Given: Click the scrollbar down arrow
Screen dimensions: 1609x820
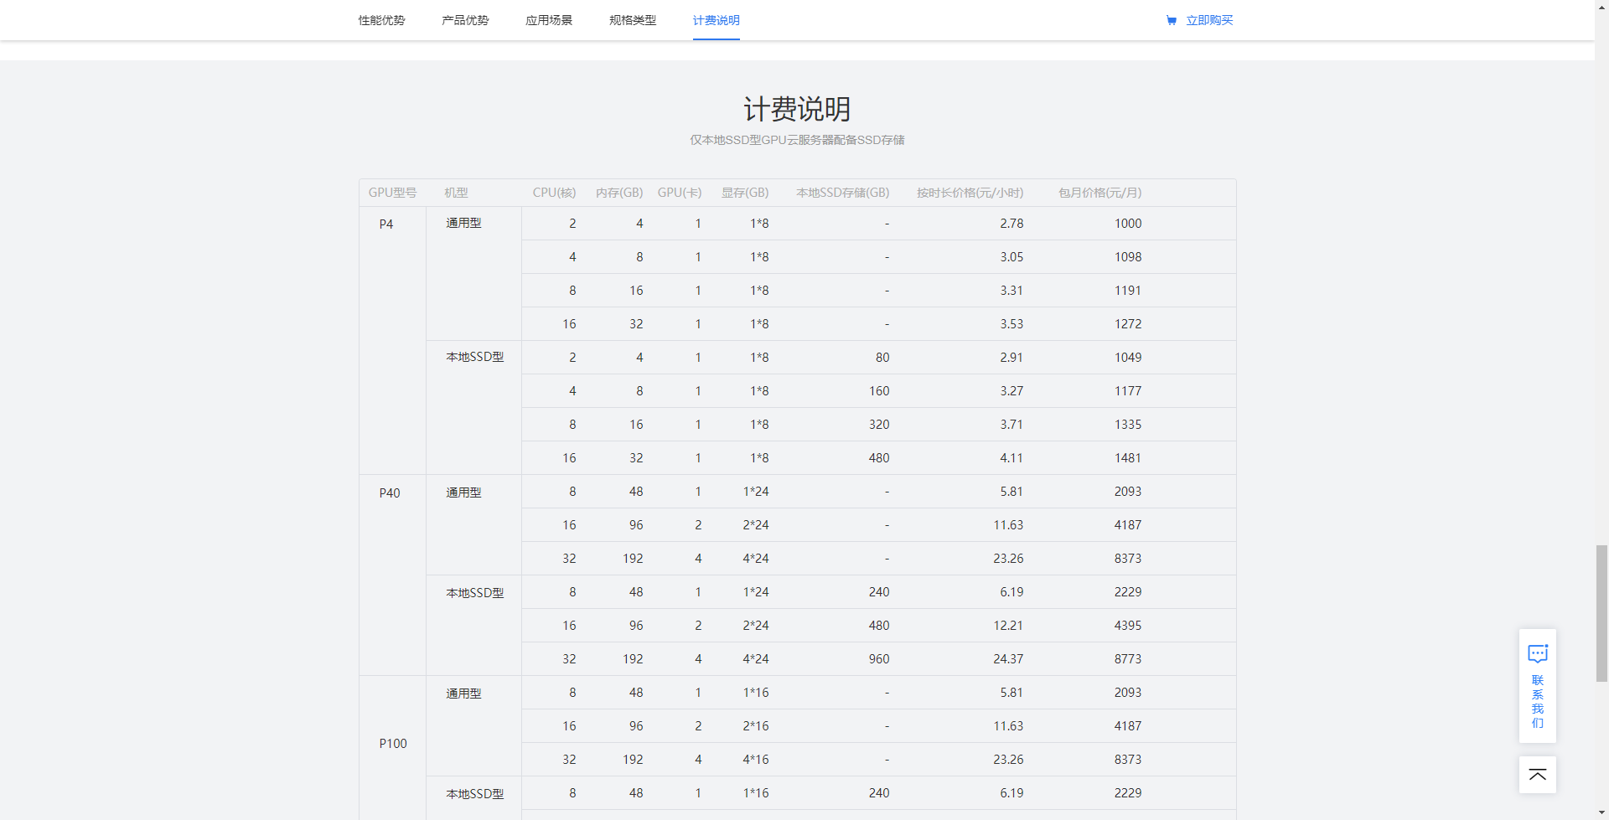Looking at the screenshot, I should [1601, 814].
